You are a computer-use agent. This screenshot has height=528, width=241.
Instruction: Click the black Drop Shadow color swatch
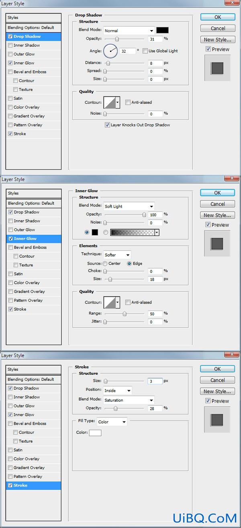pyautogui.click(x=162, y=30)
